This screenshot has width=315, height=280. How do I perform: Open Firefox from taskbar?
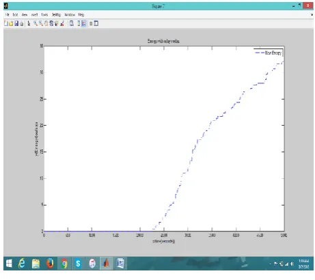coord(50,264)
